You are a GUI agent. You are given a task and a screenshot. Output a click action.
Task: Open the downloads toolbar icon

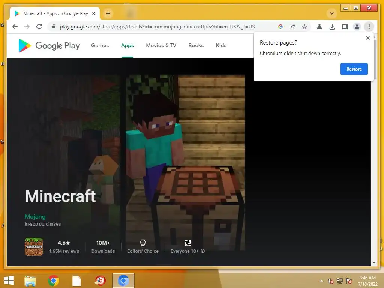click(332, 27)
